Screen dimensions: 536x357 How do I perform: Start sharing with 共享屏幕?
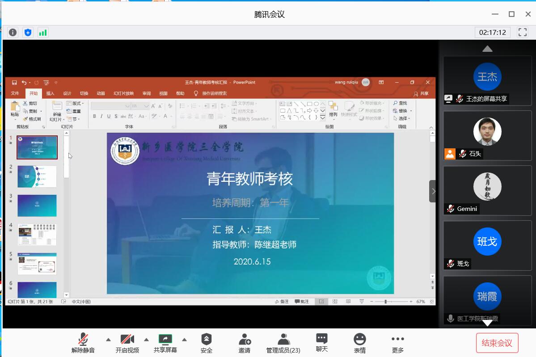coord(165,343)
